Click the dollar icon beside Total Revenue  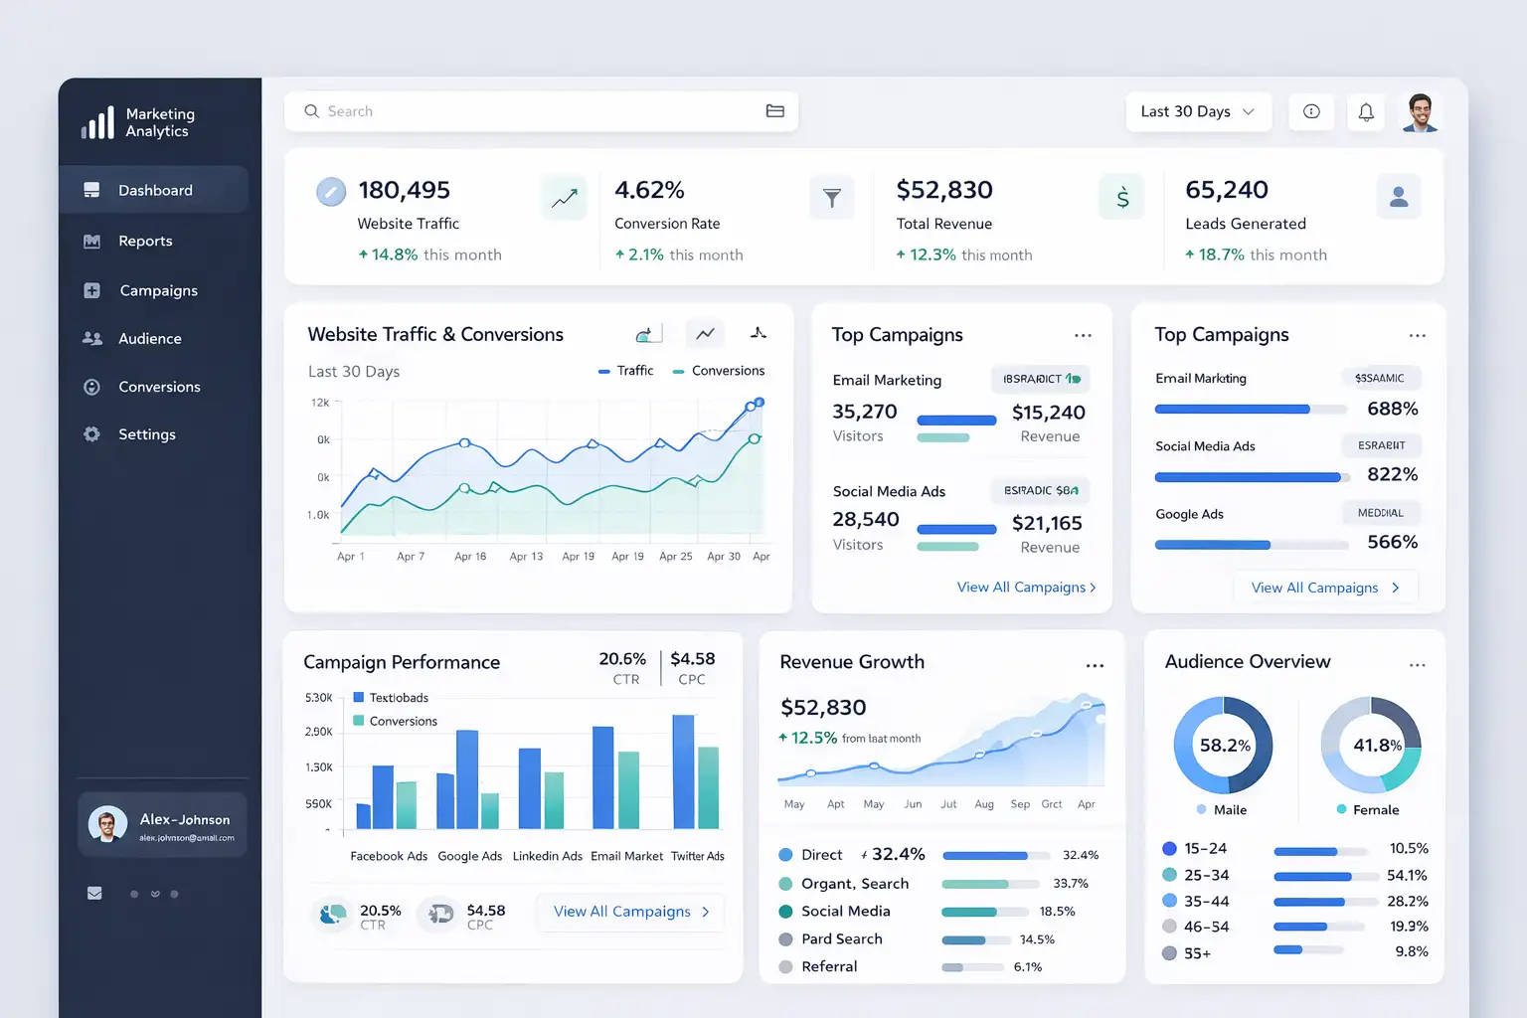(x=1121, y=198)
